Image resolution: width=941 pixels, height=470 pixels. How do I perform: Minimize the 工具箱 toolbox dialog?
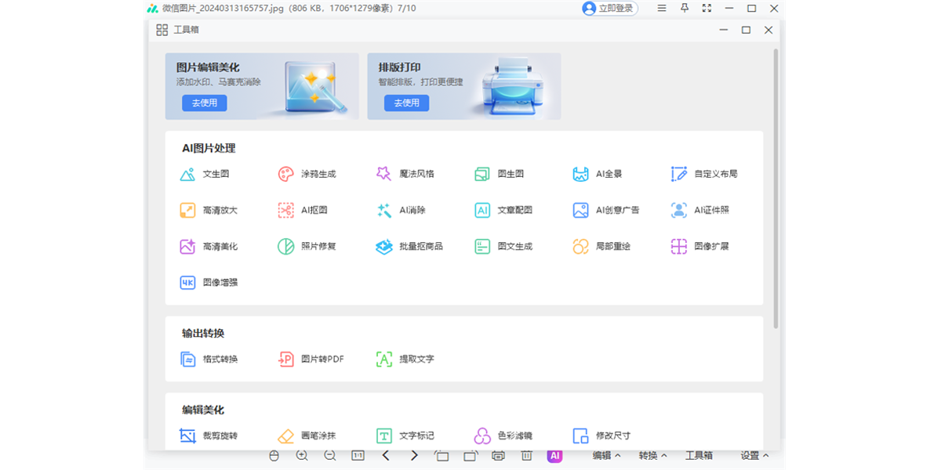(x=723, y=30)
